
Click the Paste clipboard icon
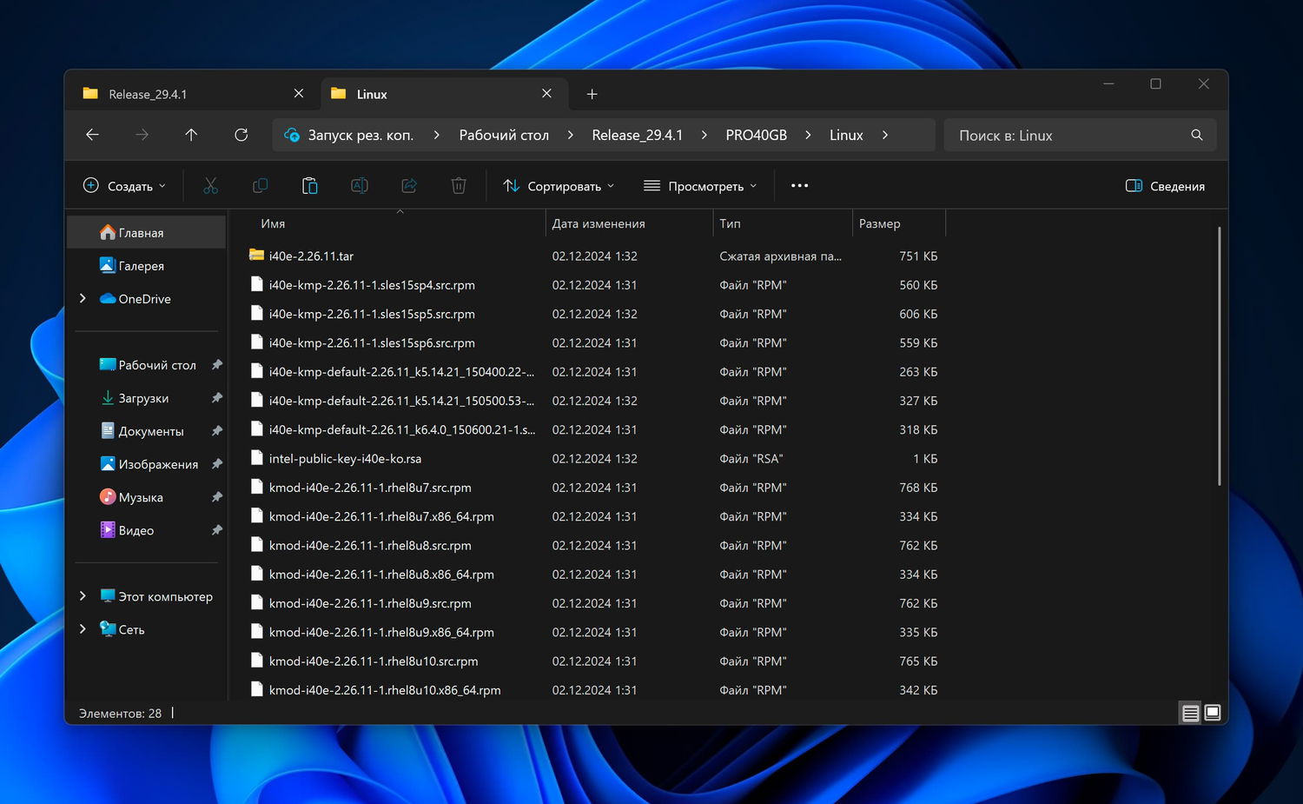309,186
